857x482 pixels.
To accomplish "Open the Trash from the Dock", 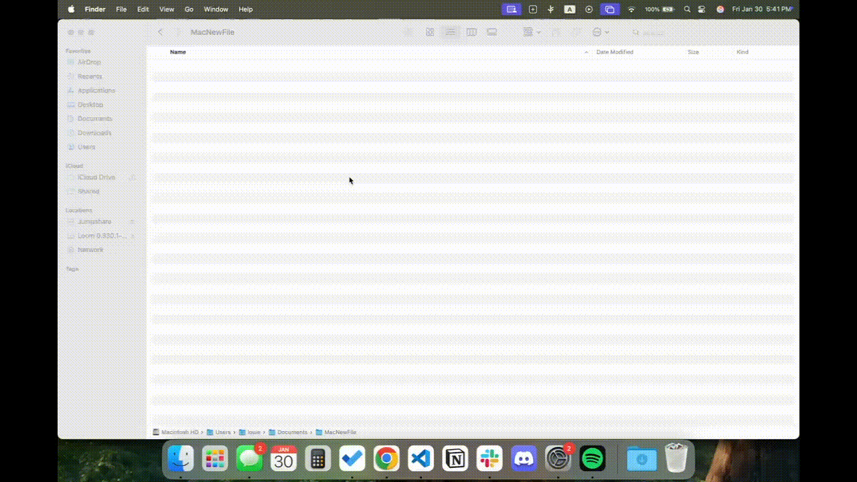I will click(676, 458).
